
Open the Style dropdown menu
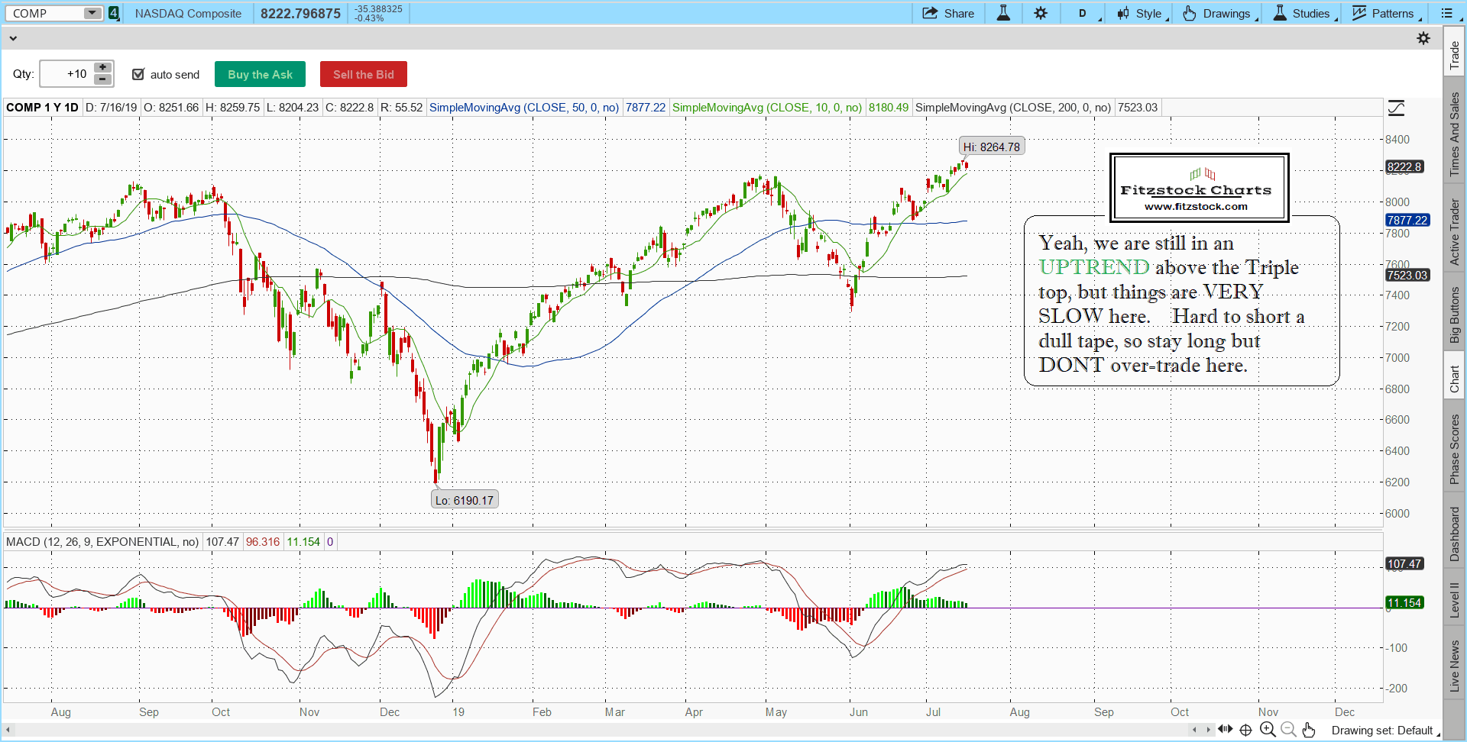tap(1142, 13)
